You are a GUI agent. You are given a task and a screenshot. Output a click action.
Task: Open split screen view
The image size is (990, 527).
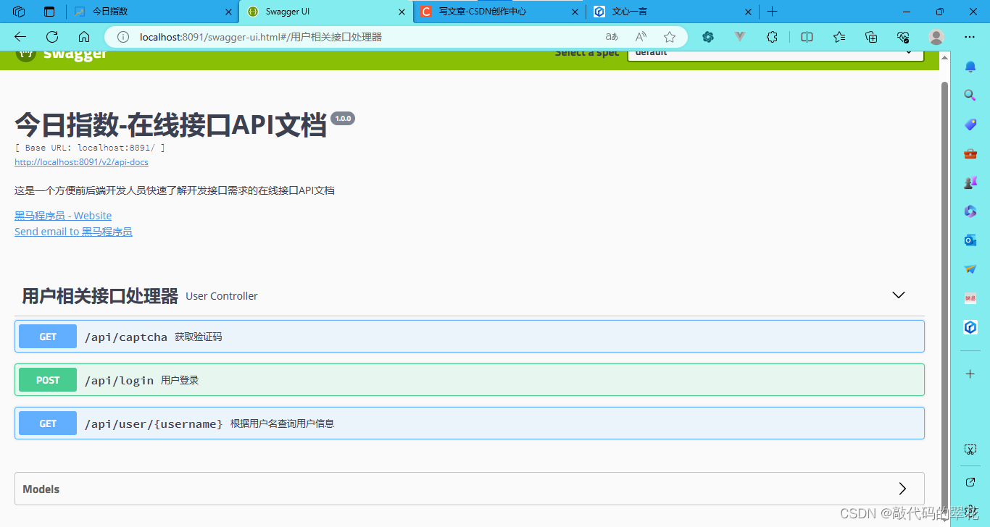pyautogui.click(x=807, y=37)
